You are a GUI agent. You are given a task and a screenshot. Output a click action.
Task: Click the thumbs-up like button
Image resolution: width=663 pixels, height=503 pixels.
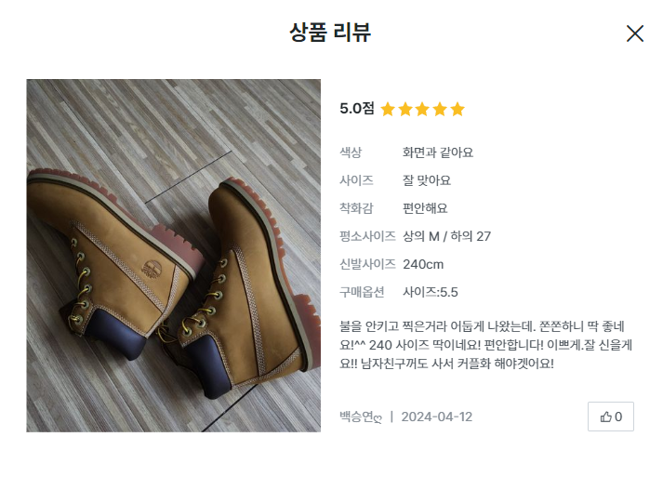click(611, 417)
